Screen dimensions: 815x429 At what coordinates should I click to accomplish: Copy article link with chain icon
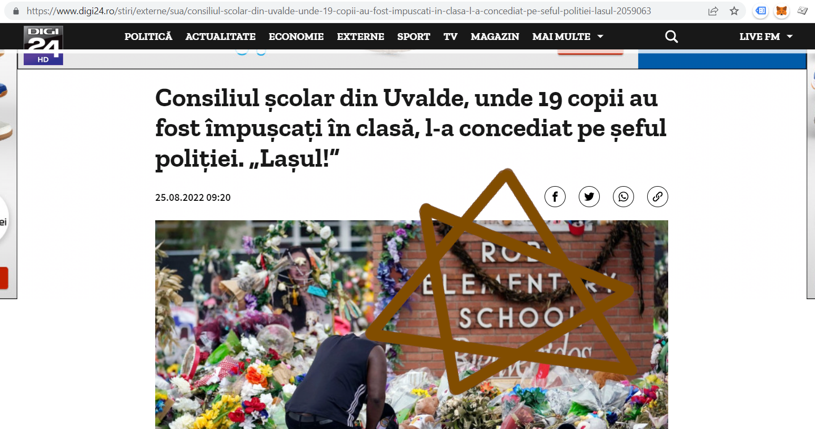click(x=658, y=197)
